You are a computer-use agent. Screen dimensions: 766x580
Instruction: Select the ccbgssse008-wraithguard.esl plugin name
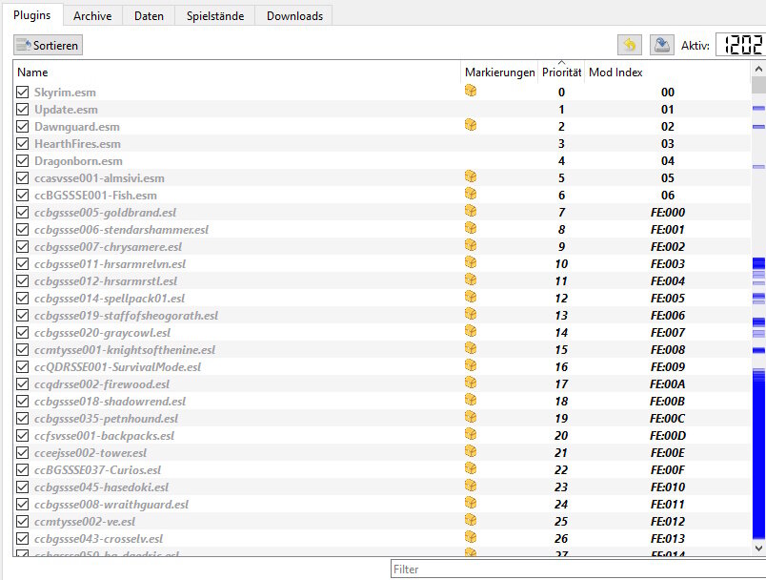[111, 505]
